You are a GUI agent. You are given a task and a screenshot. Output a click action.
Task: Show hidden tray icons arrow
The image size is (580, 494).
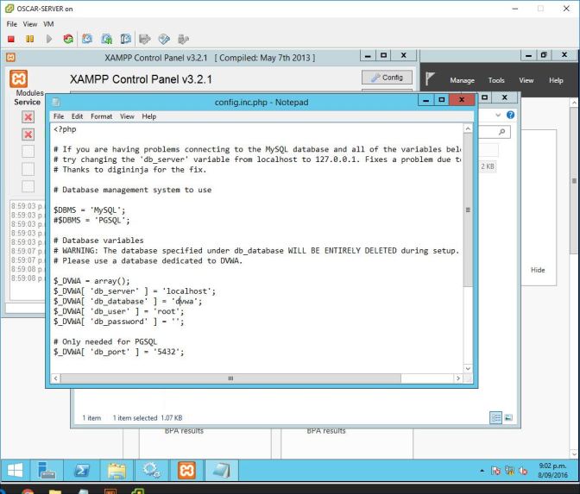point(482,471)
